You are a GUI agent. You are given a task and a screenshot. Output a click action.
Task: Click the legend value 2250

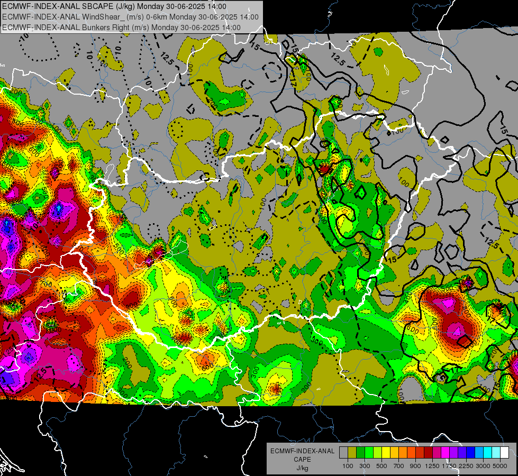click(x=467, y=466)
